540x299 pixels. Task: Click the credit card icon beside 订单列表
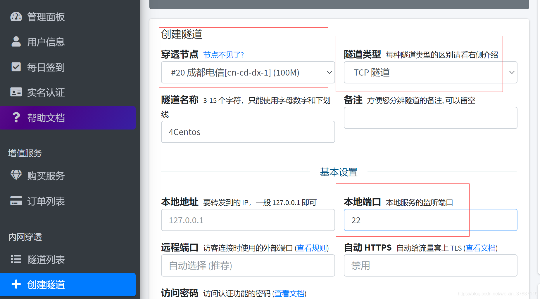click(16, 201)
